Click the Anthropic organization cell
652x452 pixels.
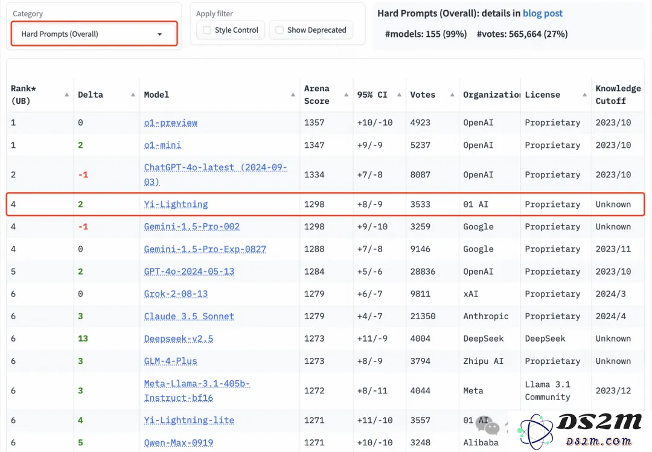485,316
